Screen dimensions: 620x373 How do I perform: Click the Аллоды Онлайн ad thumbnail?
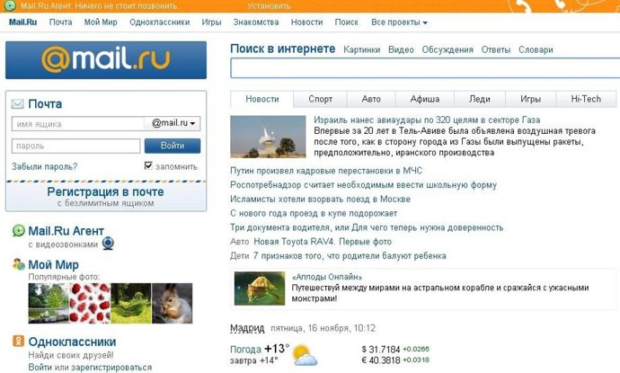(x=260, y=289)
